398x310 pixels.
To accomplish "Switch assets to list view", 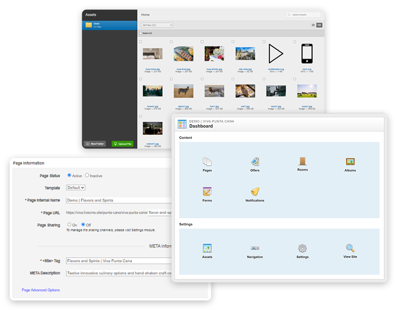I will [x=313, y=25].
